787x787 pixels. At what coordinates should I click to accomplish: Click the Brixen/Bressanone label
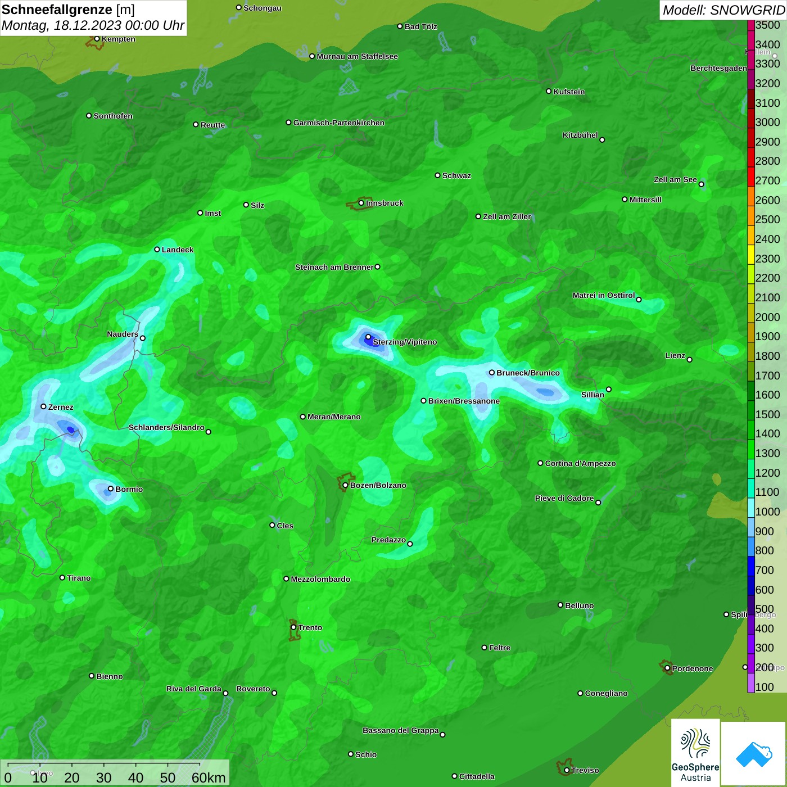(x=464, y=401)
